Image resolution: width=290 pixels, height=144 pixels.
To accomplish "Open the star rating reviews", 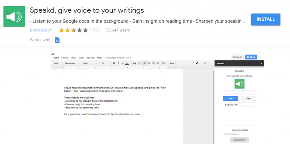I will click(x=73, y=30).
